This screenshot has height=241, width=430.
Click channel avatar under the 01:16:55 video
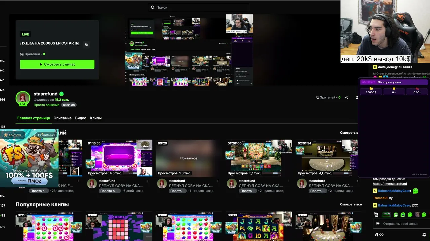[92, 183]
